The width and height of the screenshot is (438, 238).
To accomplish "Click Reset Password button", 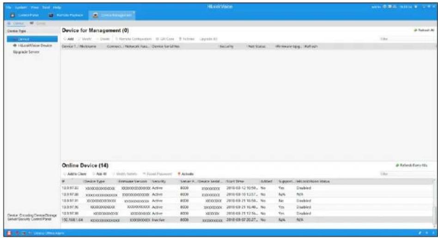I will [157, 174].
